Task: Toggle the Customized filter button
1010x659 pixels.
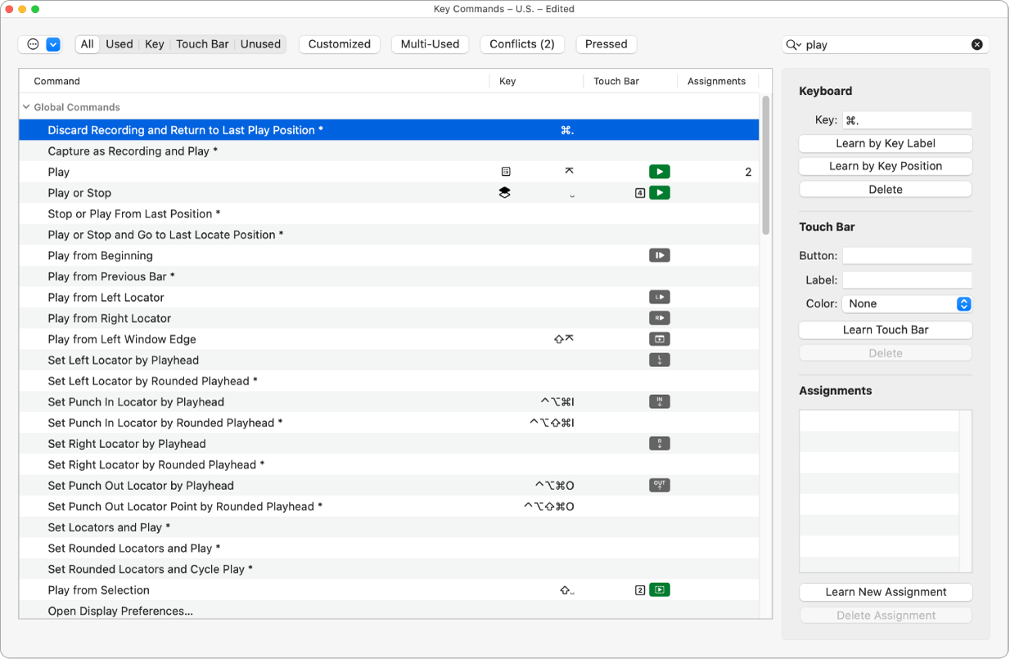Action: click(x=340, y=44)
